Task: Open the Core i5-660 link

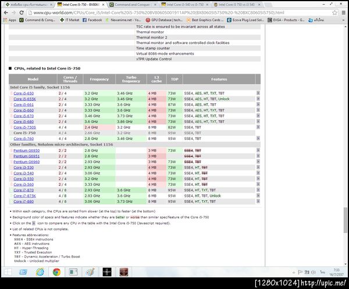Action: [x=24, y=110]
